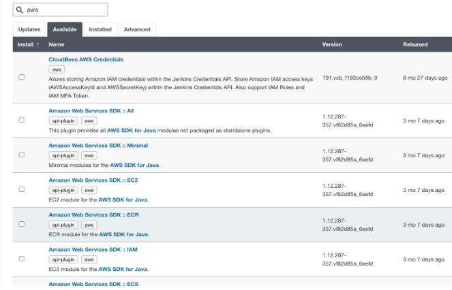Click the search magnifier icon
The width and height of the screenshot is (452, 290).
[20, 10]
